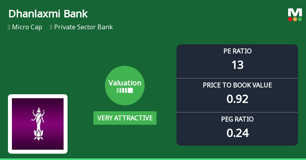Click the small icon before Private Sector Bank
Viewport: 306px width, 160px height.
coord(51,27)
